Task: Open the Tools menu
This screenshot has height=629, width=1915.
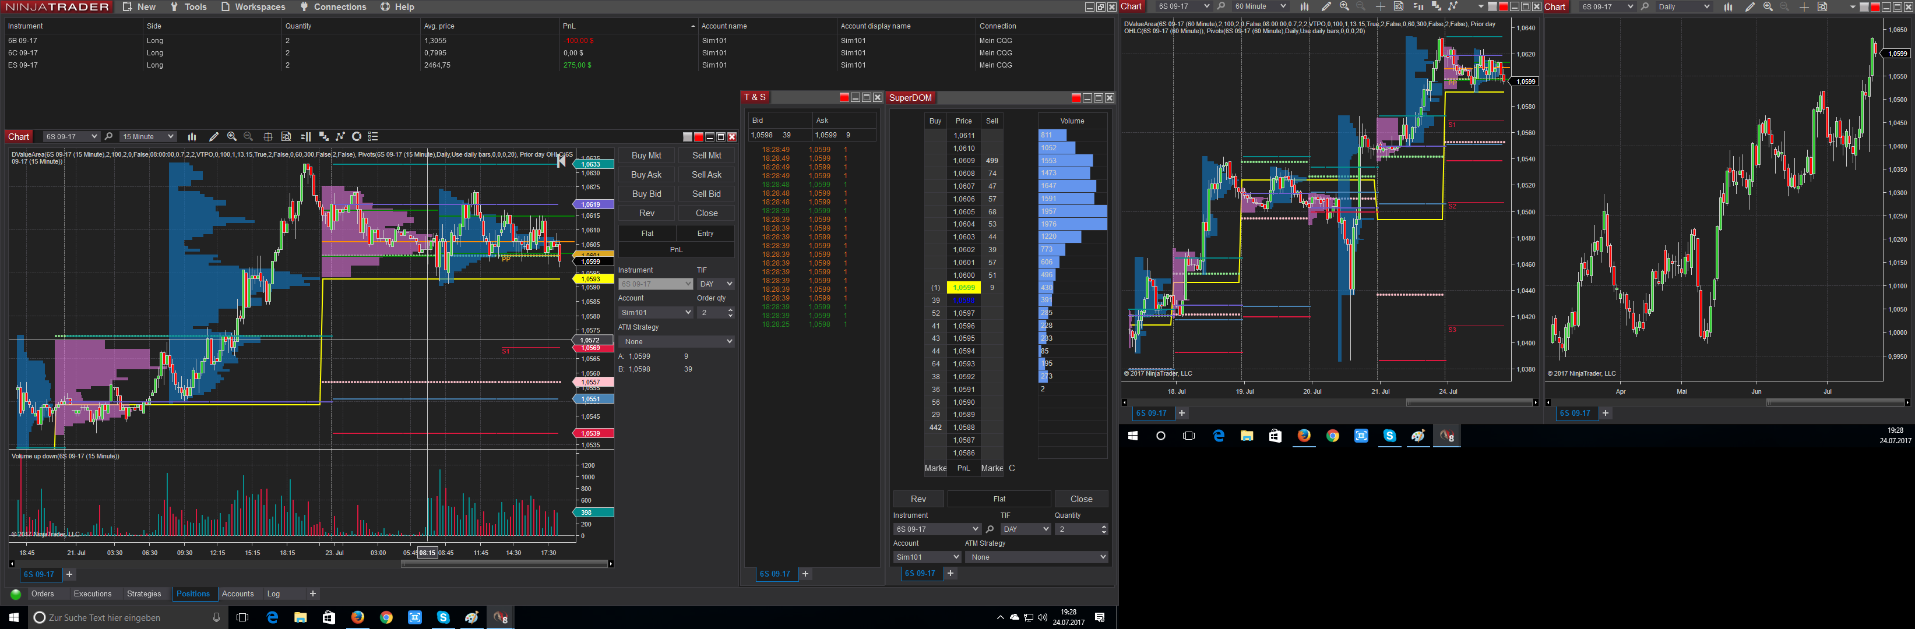Action: pos(188,6)
